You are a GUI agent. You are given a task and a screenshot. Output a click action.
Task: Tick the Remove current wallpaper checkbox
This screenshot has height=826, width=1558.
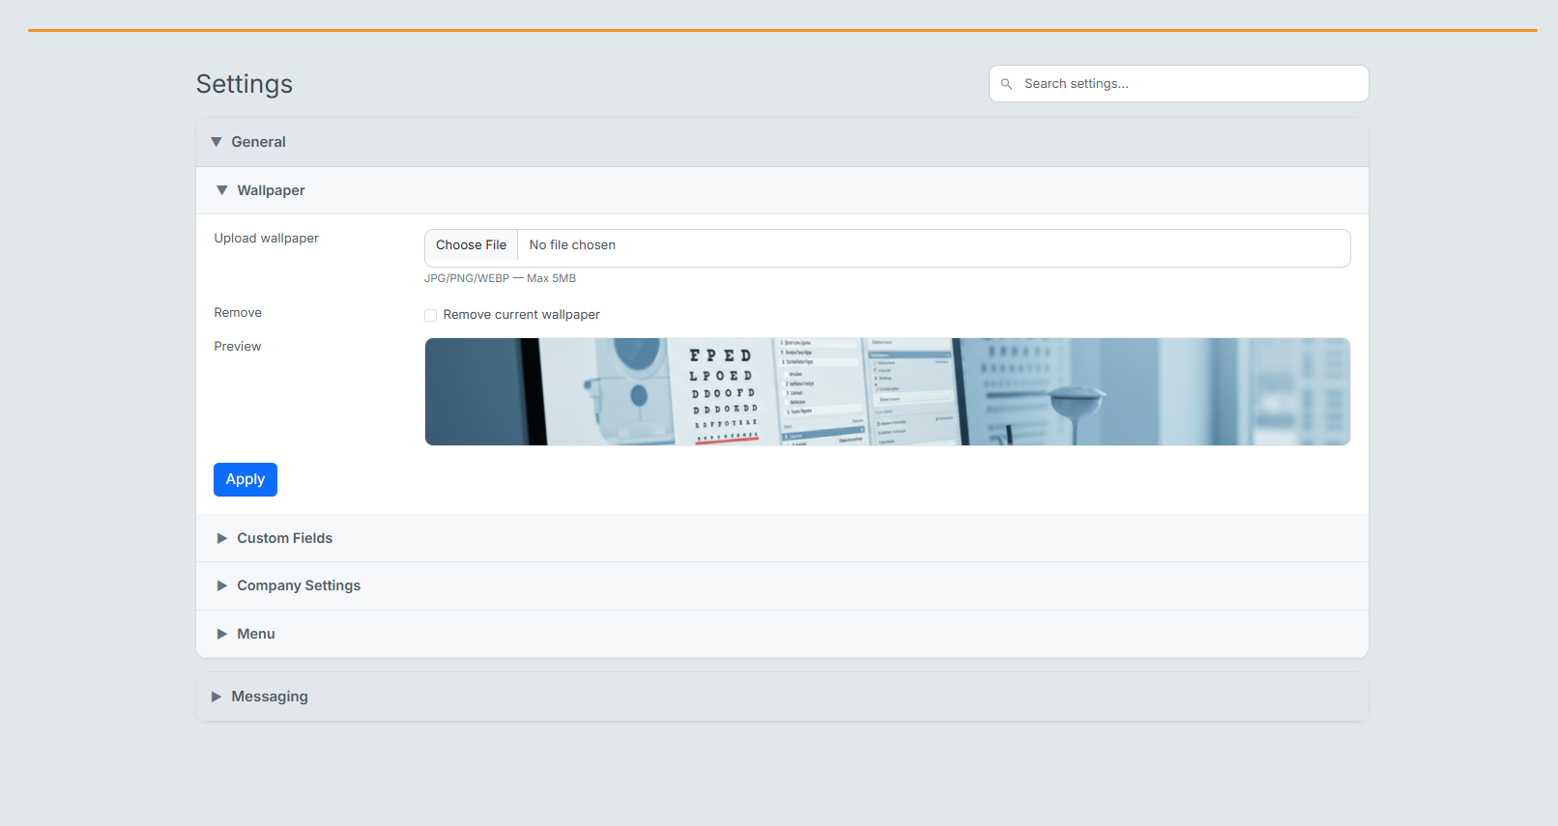[431, 315]
